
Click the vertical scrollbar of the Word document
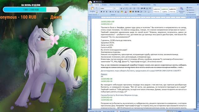(x=198, y=63)
